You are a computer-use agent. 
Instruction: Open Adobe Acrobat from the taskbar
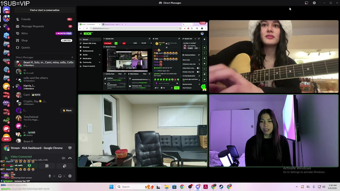(x=206, y=187)
